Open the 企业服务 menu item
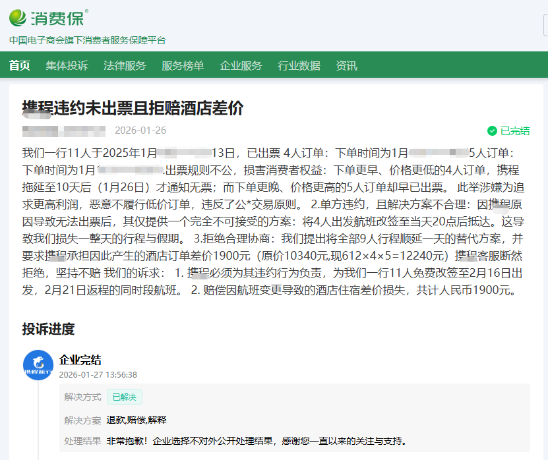Image resolution: width=548 pixels, height=460 pixels. (241, 66)
